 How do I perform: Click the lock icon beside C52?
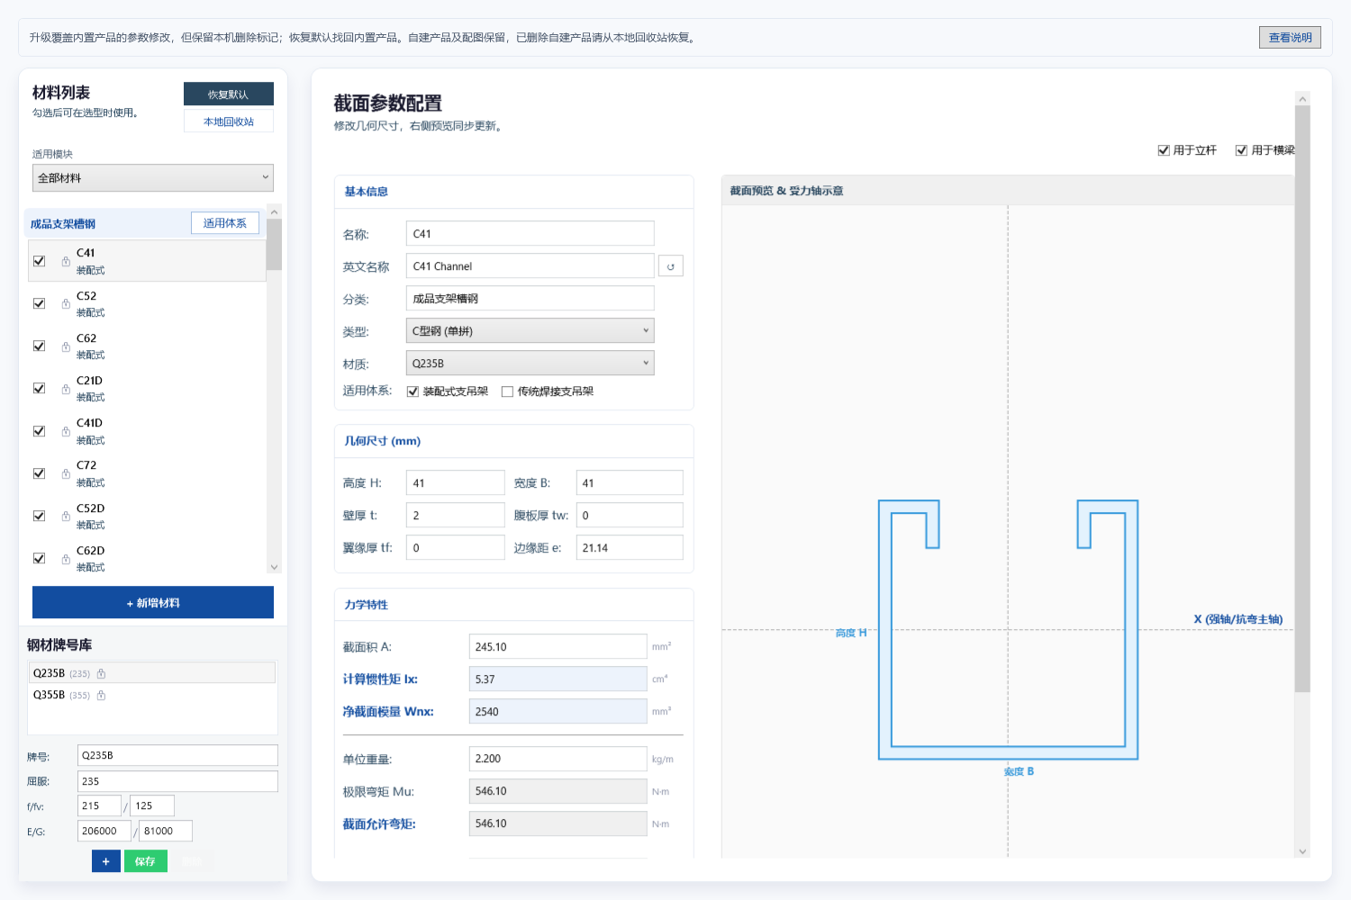click(x=66, y=304)
